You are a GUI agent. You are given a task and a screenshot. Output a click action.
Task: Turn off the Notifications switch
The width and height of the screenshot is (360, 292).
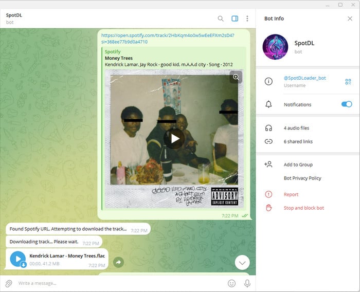(x=347, y=104)
